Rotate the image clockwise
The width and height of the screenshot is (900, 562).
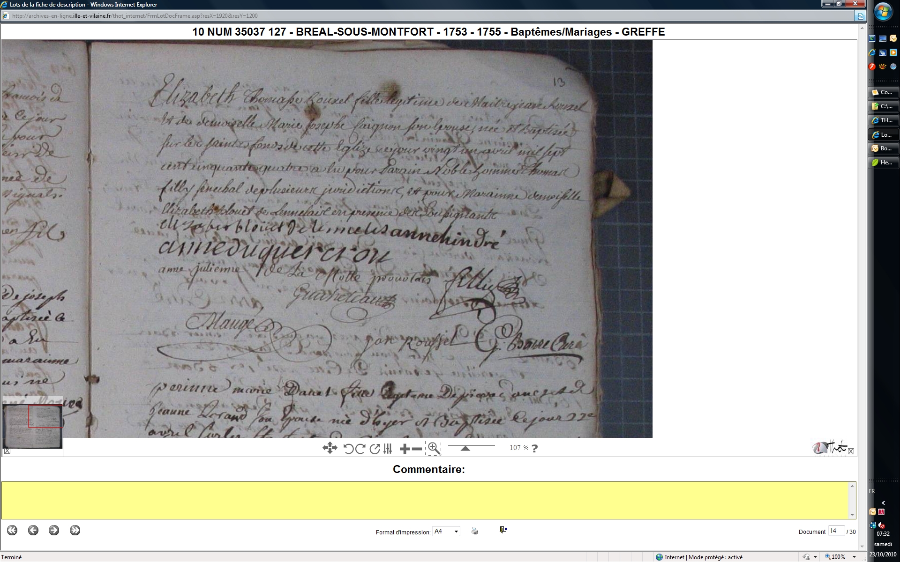(x=360, y=449)
